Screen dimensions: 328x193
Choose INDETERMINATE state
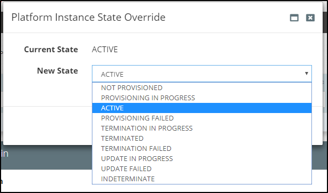202,179
